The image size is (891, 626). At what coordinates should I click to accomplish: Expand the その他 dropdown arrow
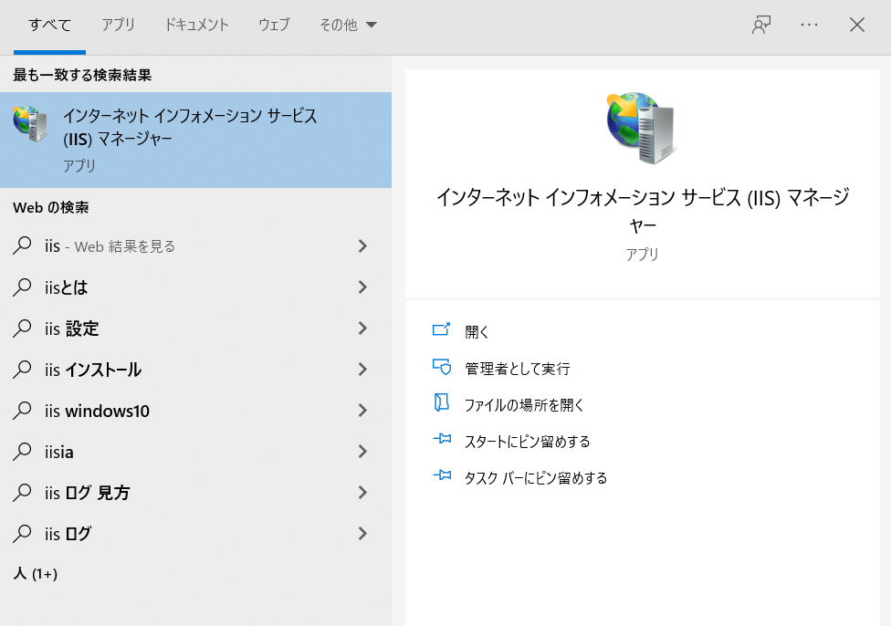pos(371,25)
